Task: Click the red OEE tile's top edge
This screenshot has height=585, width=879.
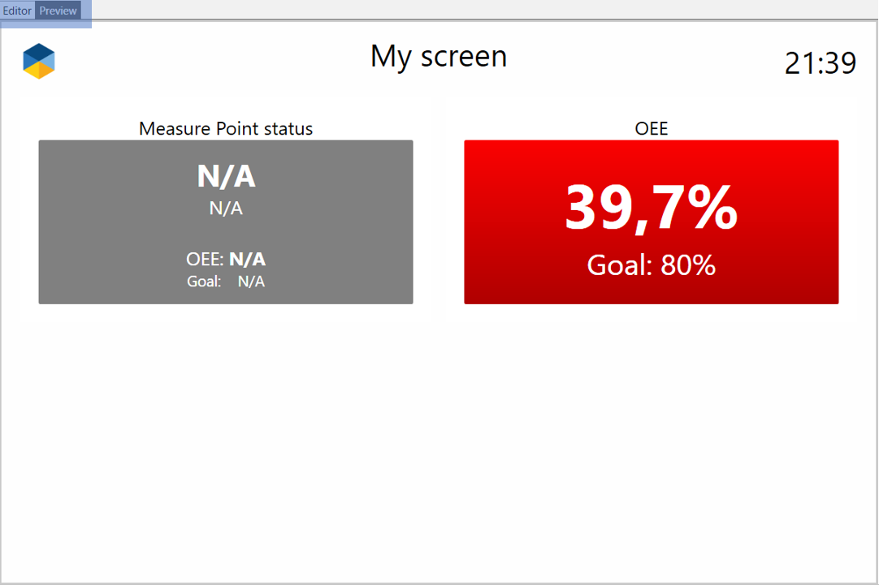Action: [x=652, y=143]
